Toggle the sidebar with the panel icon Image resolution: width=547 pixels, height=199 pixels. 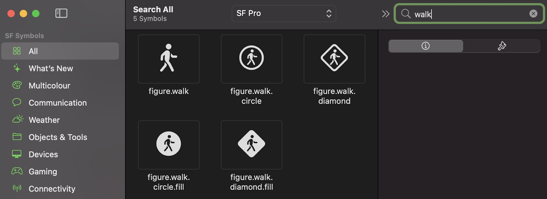point(61,13)
